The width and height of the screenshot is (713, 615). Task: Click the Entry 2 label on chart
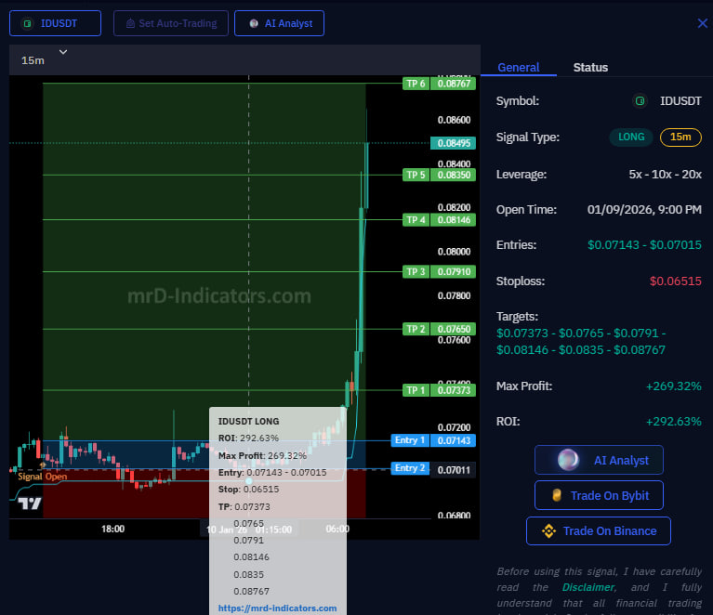(x=410, y=468)
